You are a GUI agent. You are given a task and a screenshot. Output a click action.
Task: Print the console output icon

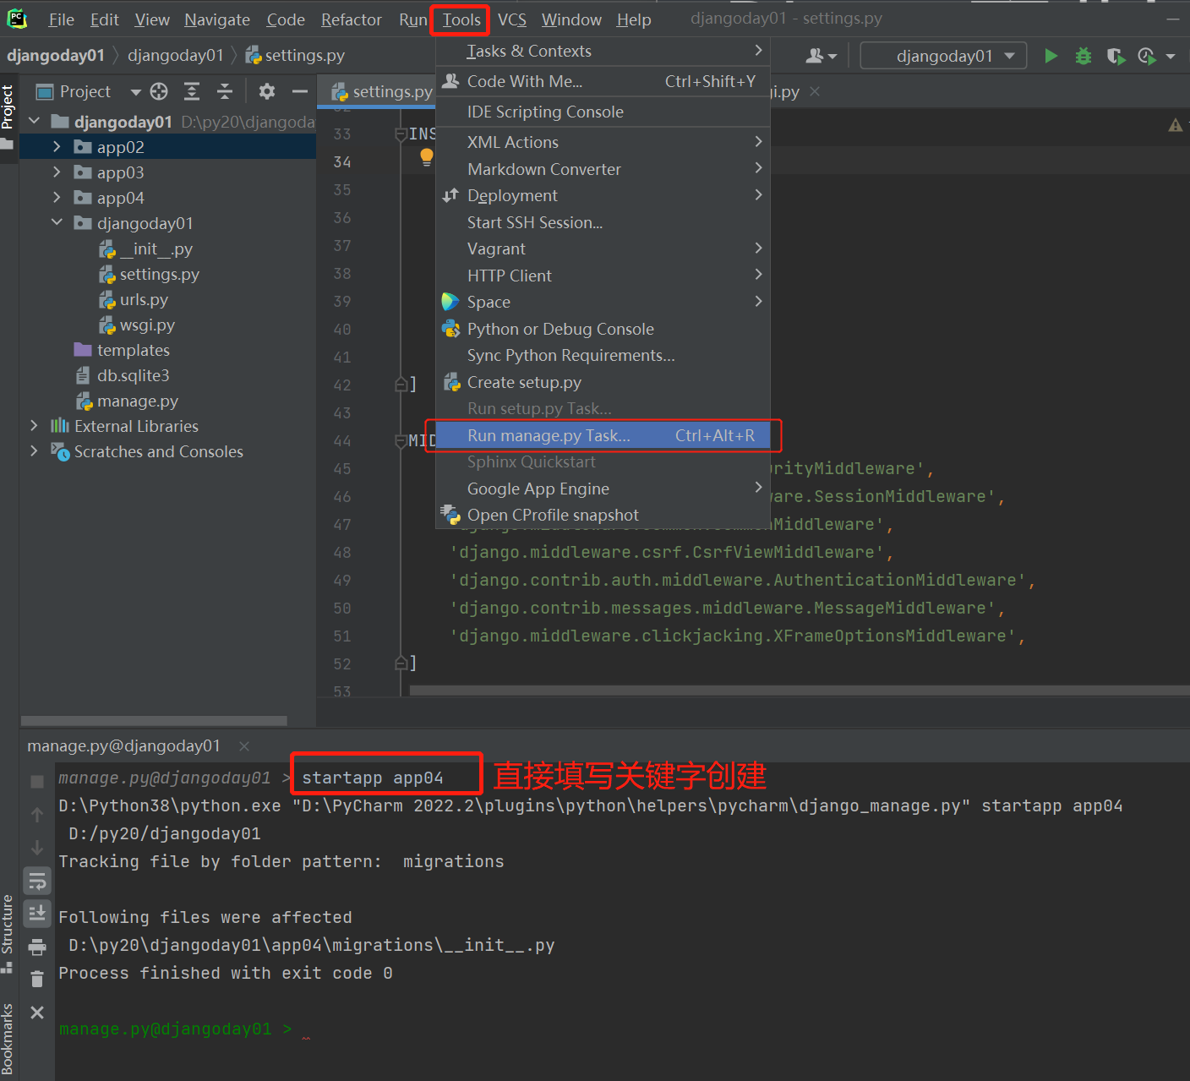[37, 947]
